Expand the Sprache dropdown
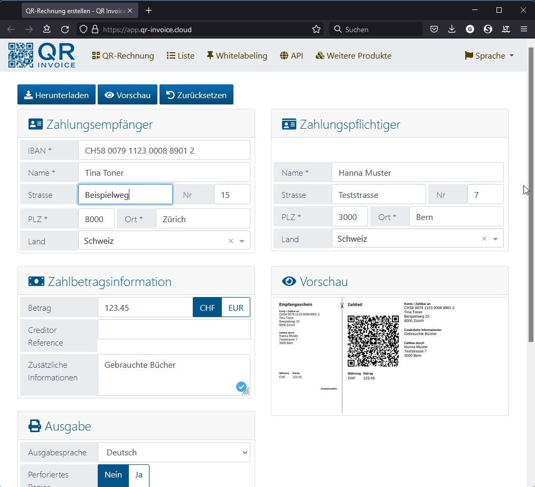The height and width of the screenshot is (487, 535). pos(489,56)
